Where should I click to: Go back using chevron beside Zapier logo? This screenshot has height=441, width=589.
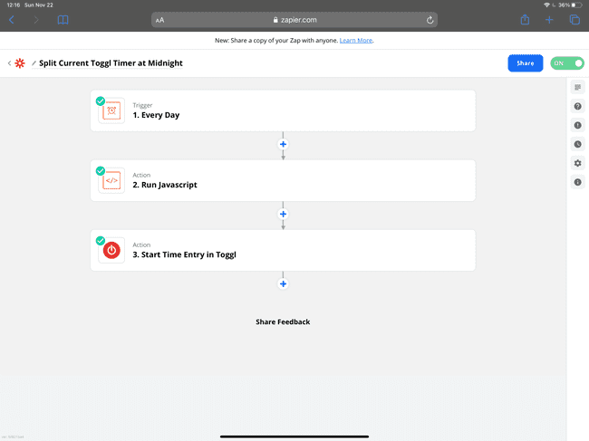point(9,63)
